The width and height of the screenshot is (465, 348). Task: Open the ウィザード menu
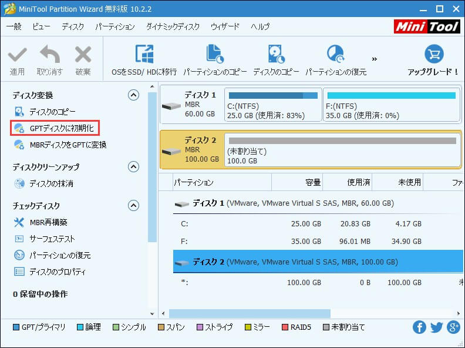coord(225,26)
